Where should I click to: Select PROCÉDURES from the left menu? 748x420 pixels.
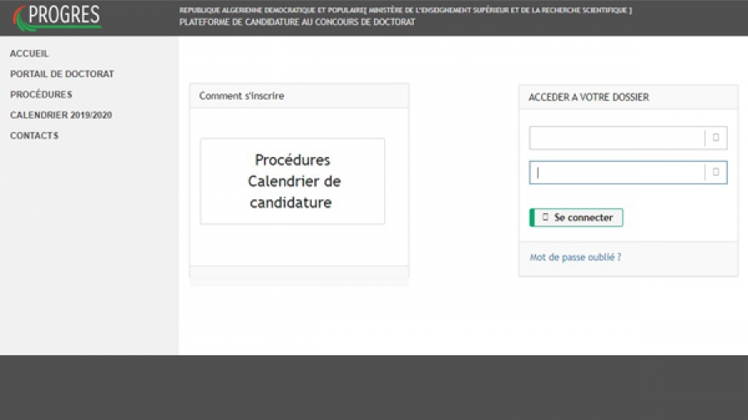tap(41, 95)
